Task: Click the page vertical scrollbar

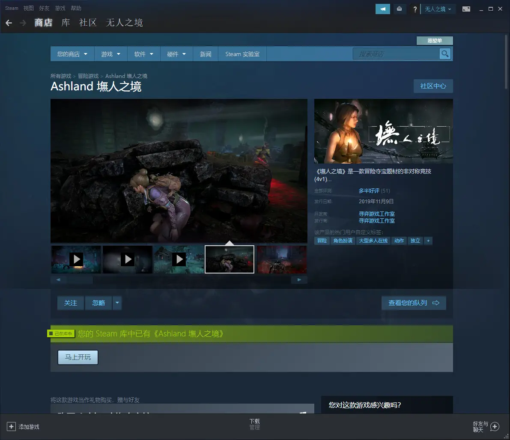Action: pyautogui.click(x=506, y=62)
